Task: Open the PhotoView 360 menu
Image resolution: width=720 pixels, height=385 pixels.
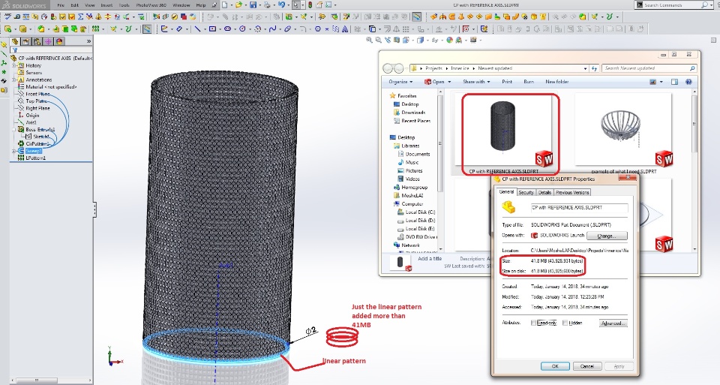Action: pyautogui.click(x=150, y=5)
